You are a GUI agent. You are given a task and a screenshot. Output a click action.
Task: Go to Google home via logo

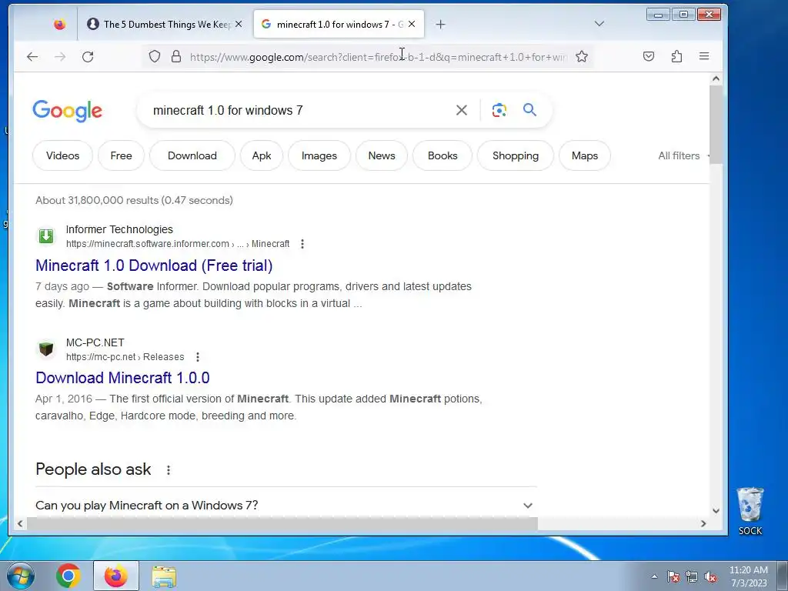click(68, 111)
